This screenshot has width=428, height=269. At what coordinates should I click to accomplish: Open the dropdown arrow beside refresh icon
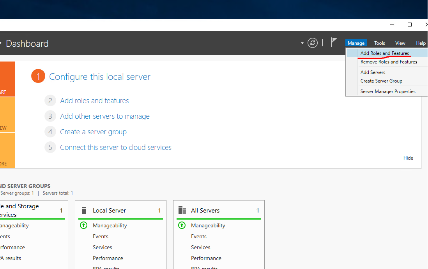(302, 43)
